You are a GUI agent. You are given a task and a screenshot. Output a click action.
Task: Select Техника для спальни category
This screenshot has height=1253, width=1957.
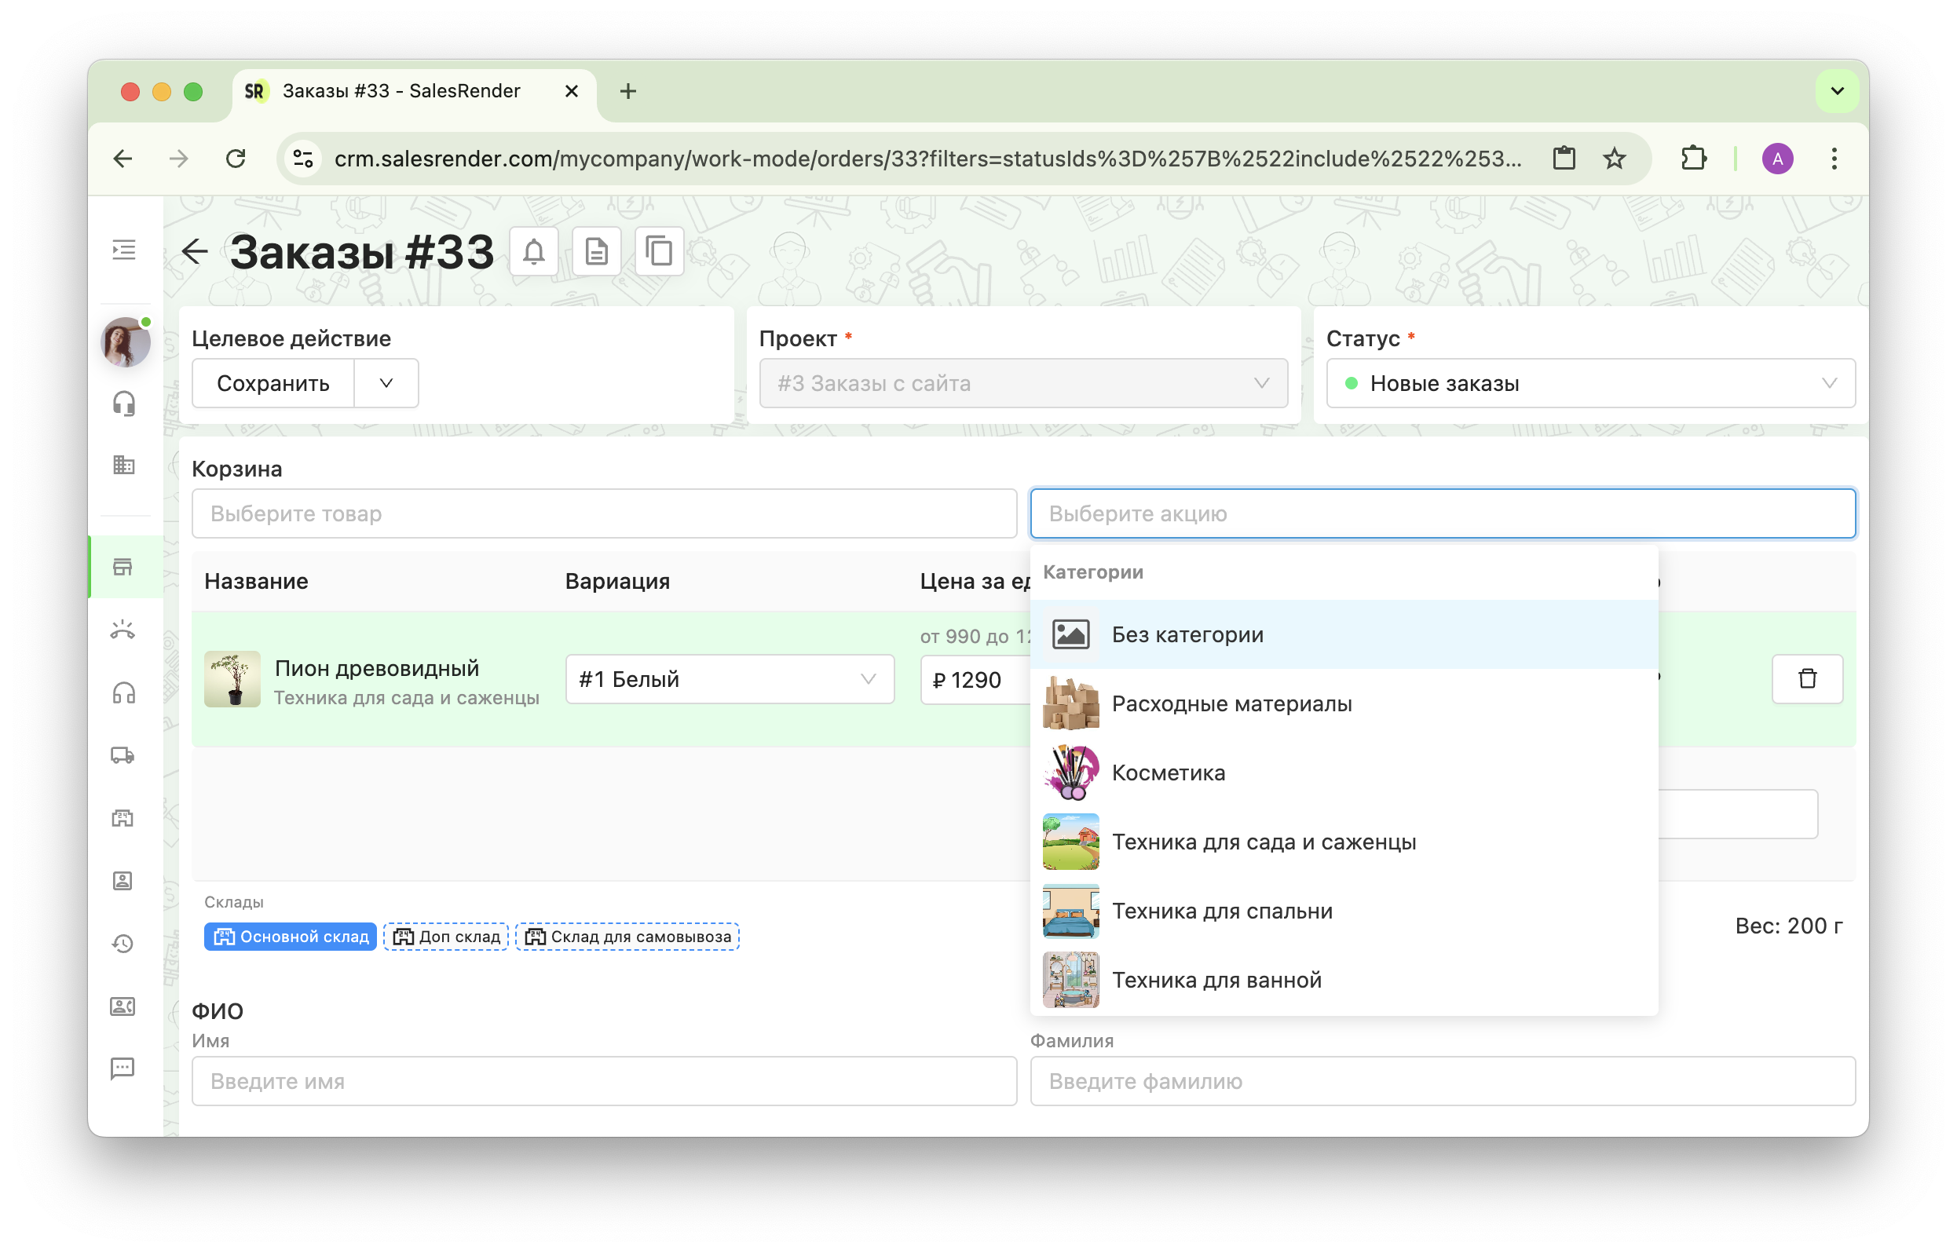pyautogui.click(x=1344, y=911)
